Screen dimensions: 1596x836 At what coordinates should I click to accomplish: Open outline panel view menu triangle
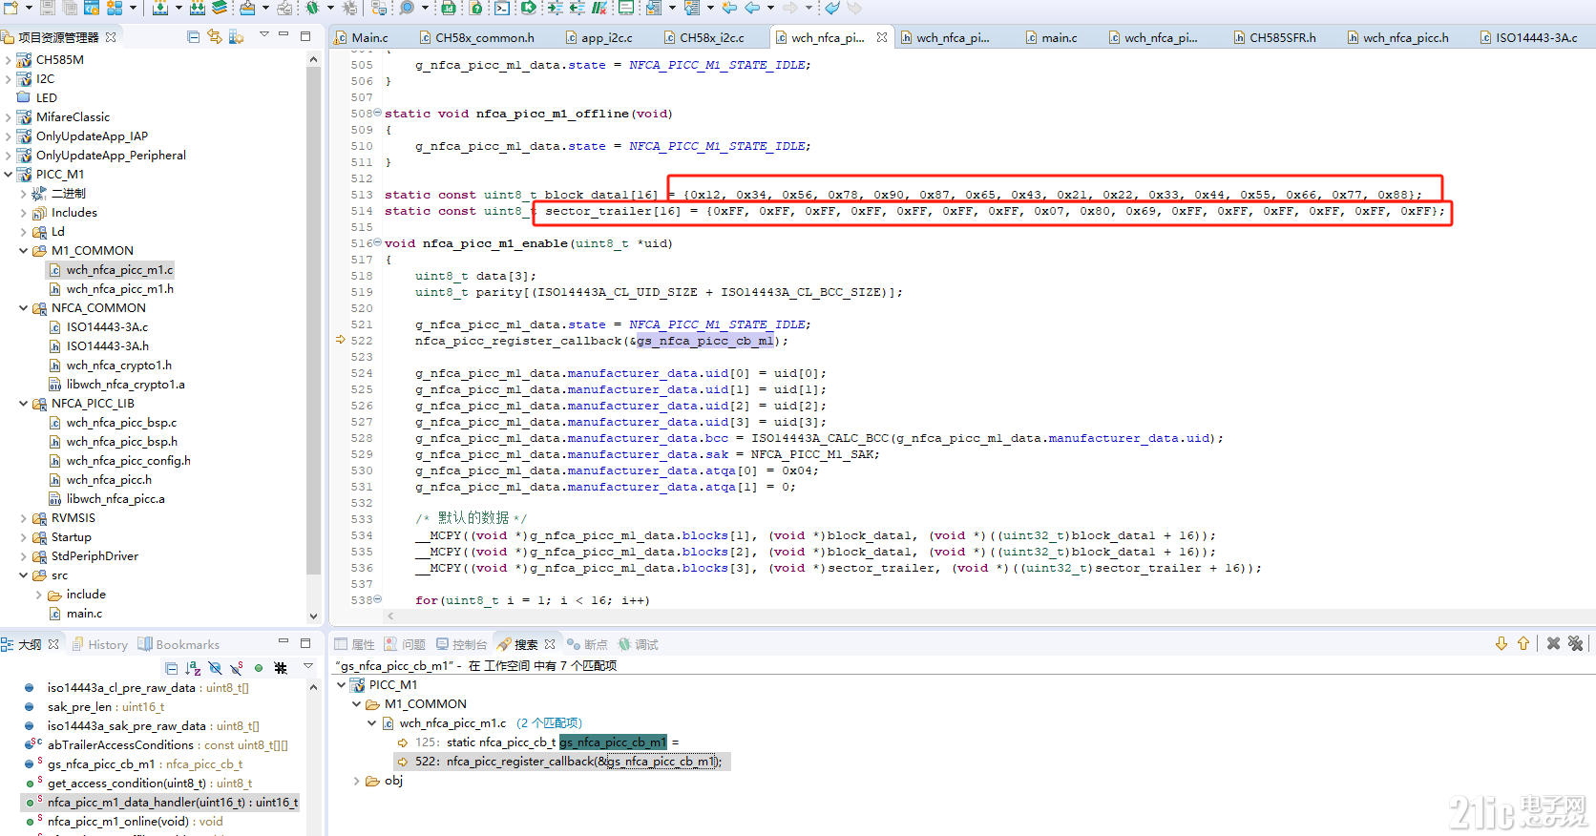(307, 666)
